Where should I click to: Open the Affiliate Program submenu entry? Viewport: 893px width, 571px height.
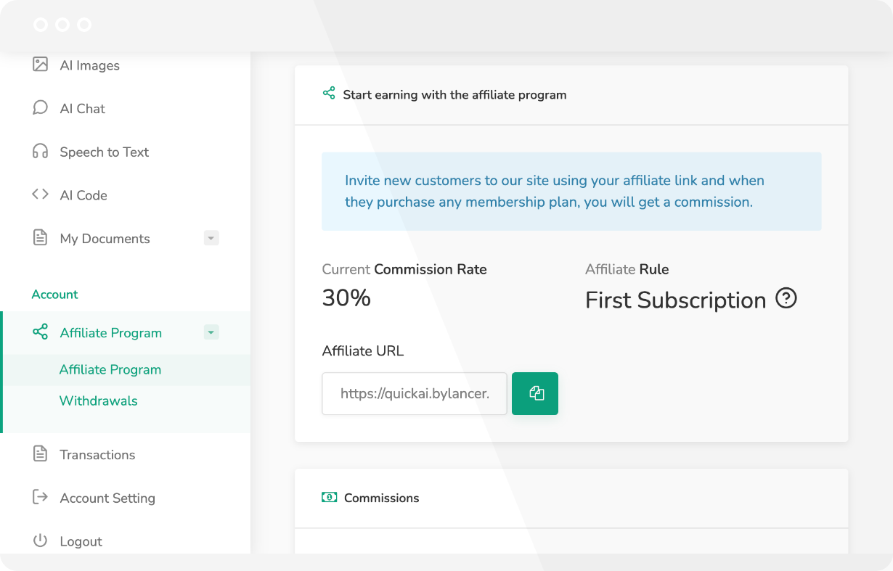click(110, 369)
